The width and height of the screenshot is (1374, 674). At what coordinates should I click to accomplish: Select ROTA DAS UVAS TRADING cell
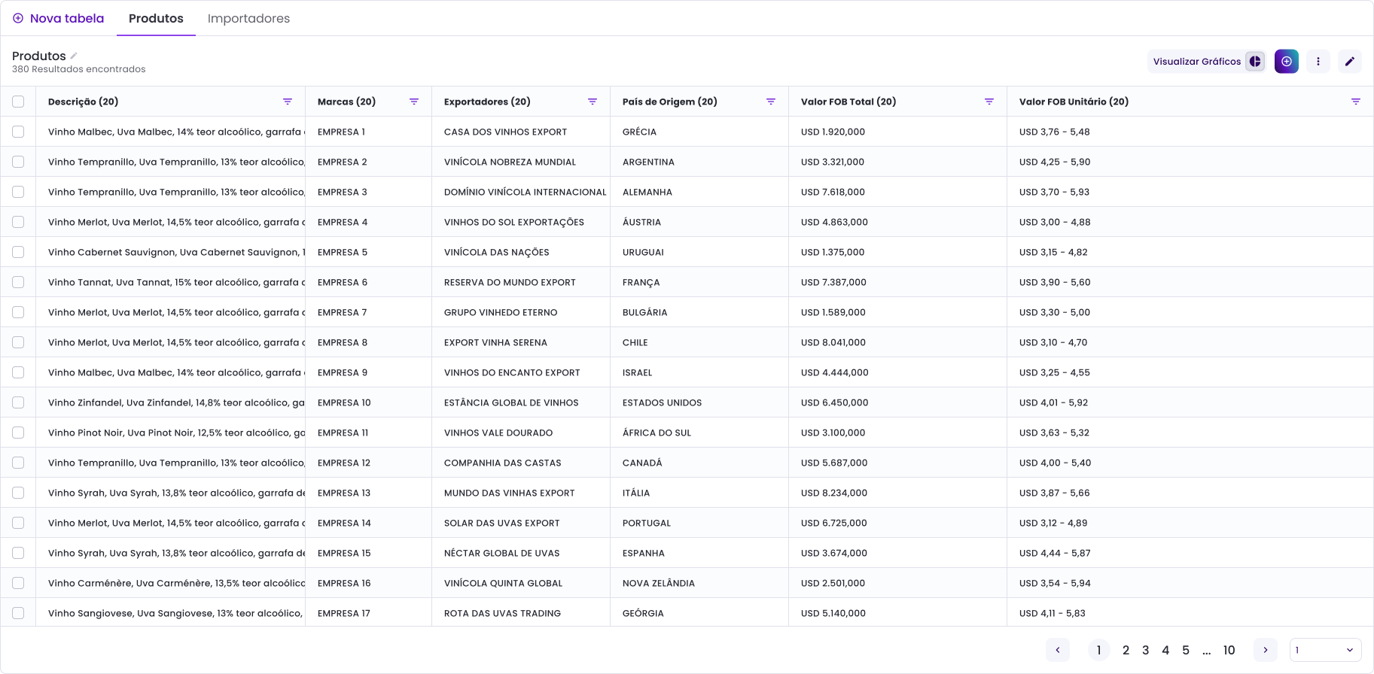pyautogui.click(x=521, y=613)
